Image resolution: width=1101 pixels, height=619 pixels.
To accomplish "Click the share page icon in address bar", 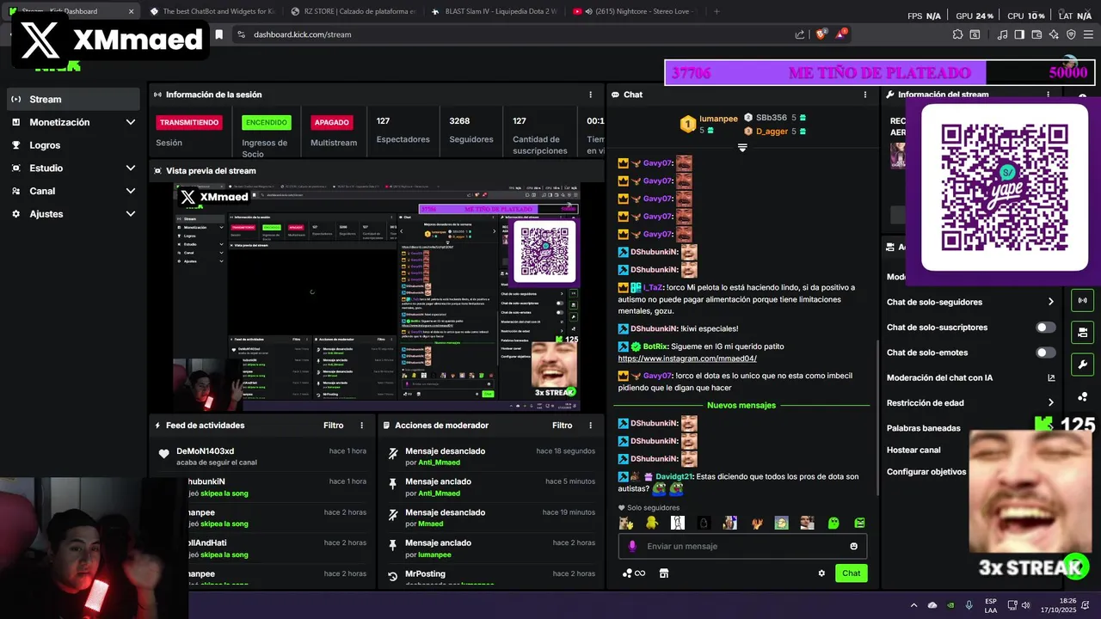I will coord(800,34).
